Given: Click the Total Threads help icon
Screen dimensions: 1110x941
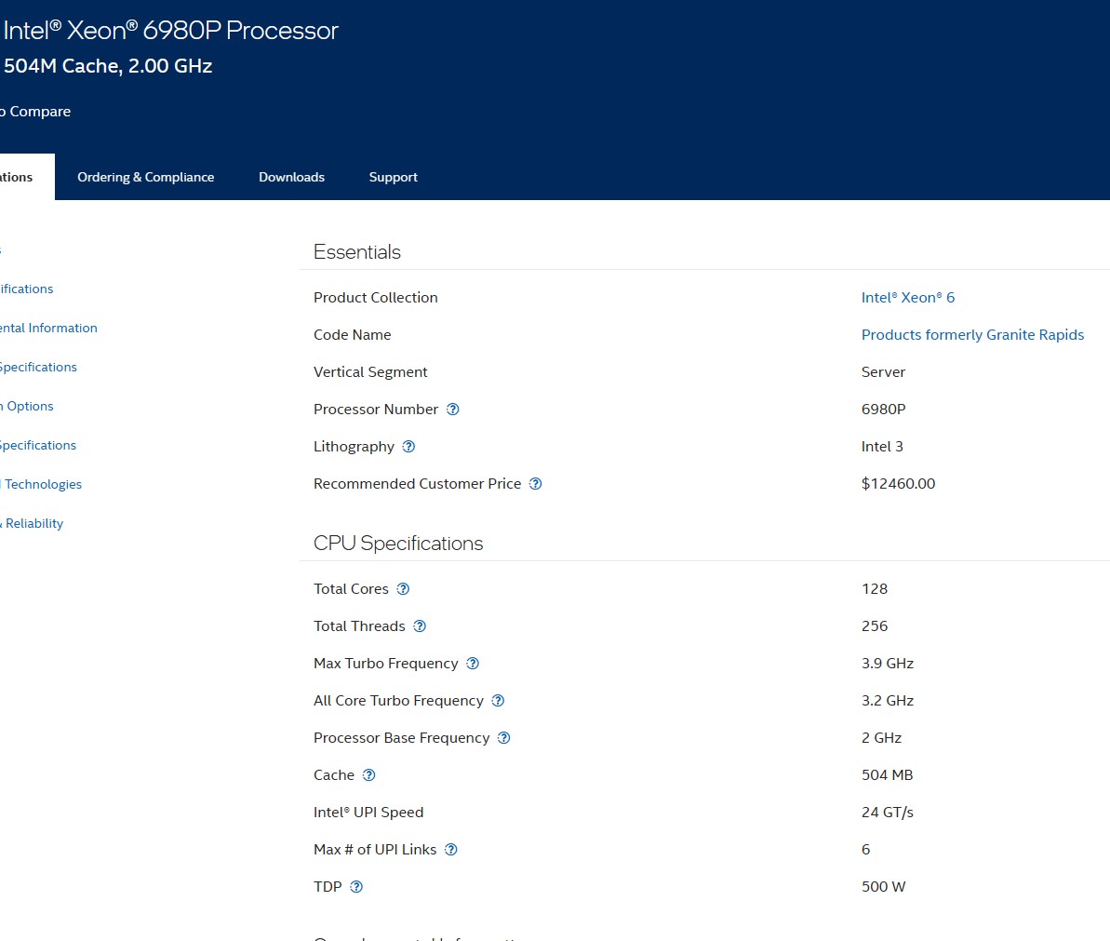Looking at the screenshot, I should [x=420, y=625].
